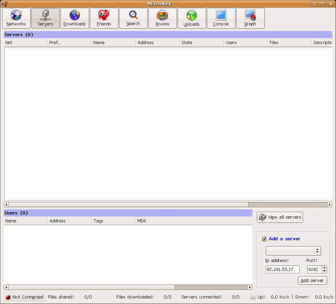This screenshot has height=304, width=336.
Task: Sort servers by Name column header
Action: [114, 43]
